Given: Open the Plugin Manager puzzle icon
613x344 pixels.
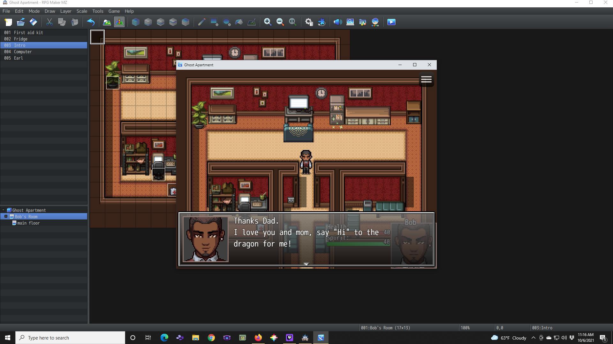Looking at the screenshot, I should pos(322,22).
